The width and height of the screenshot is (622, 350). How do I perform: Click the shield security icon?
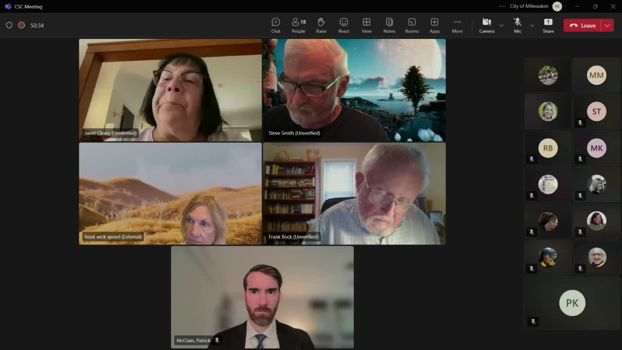click(9, 25)
